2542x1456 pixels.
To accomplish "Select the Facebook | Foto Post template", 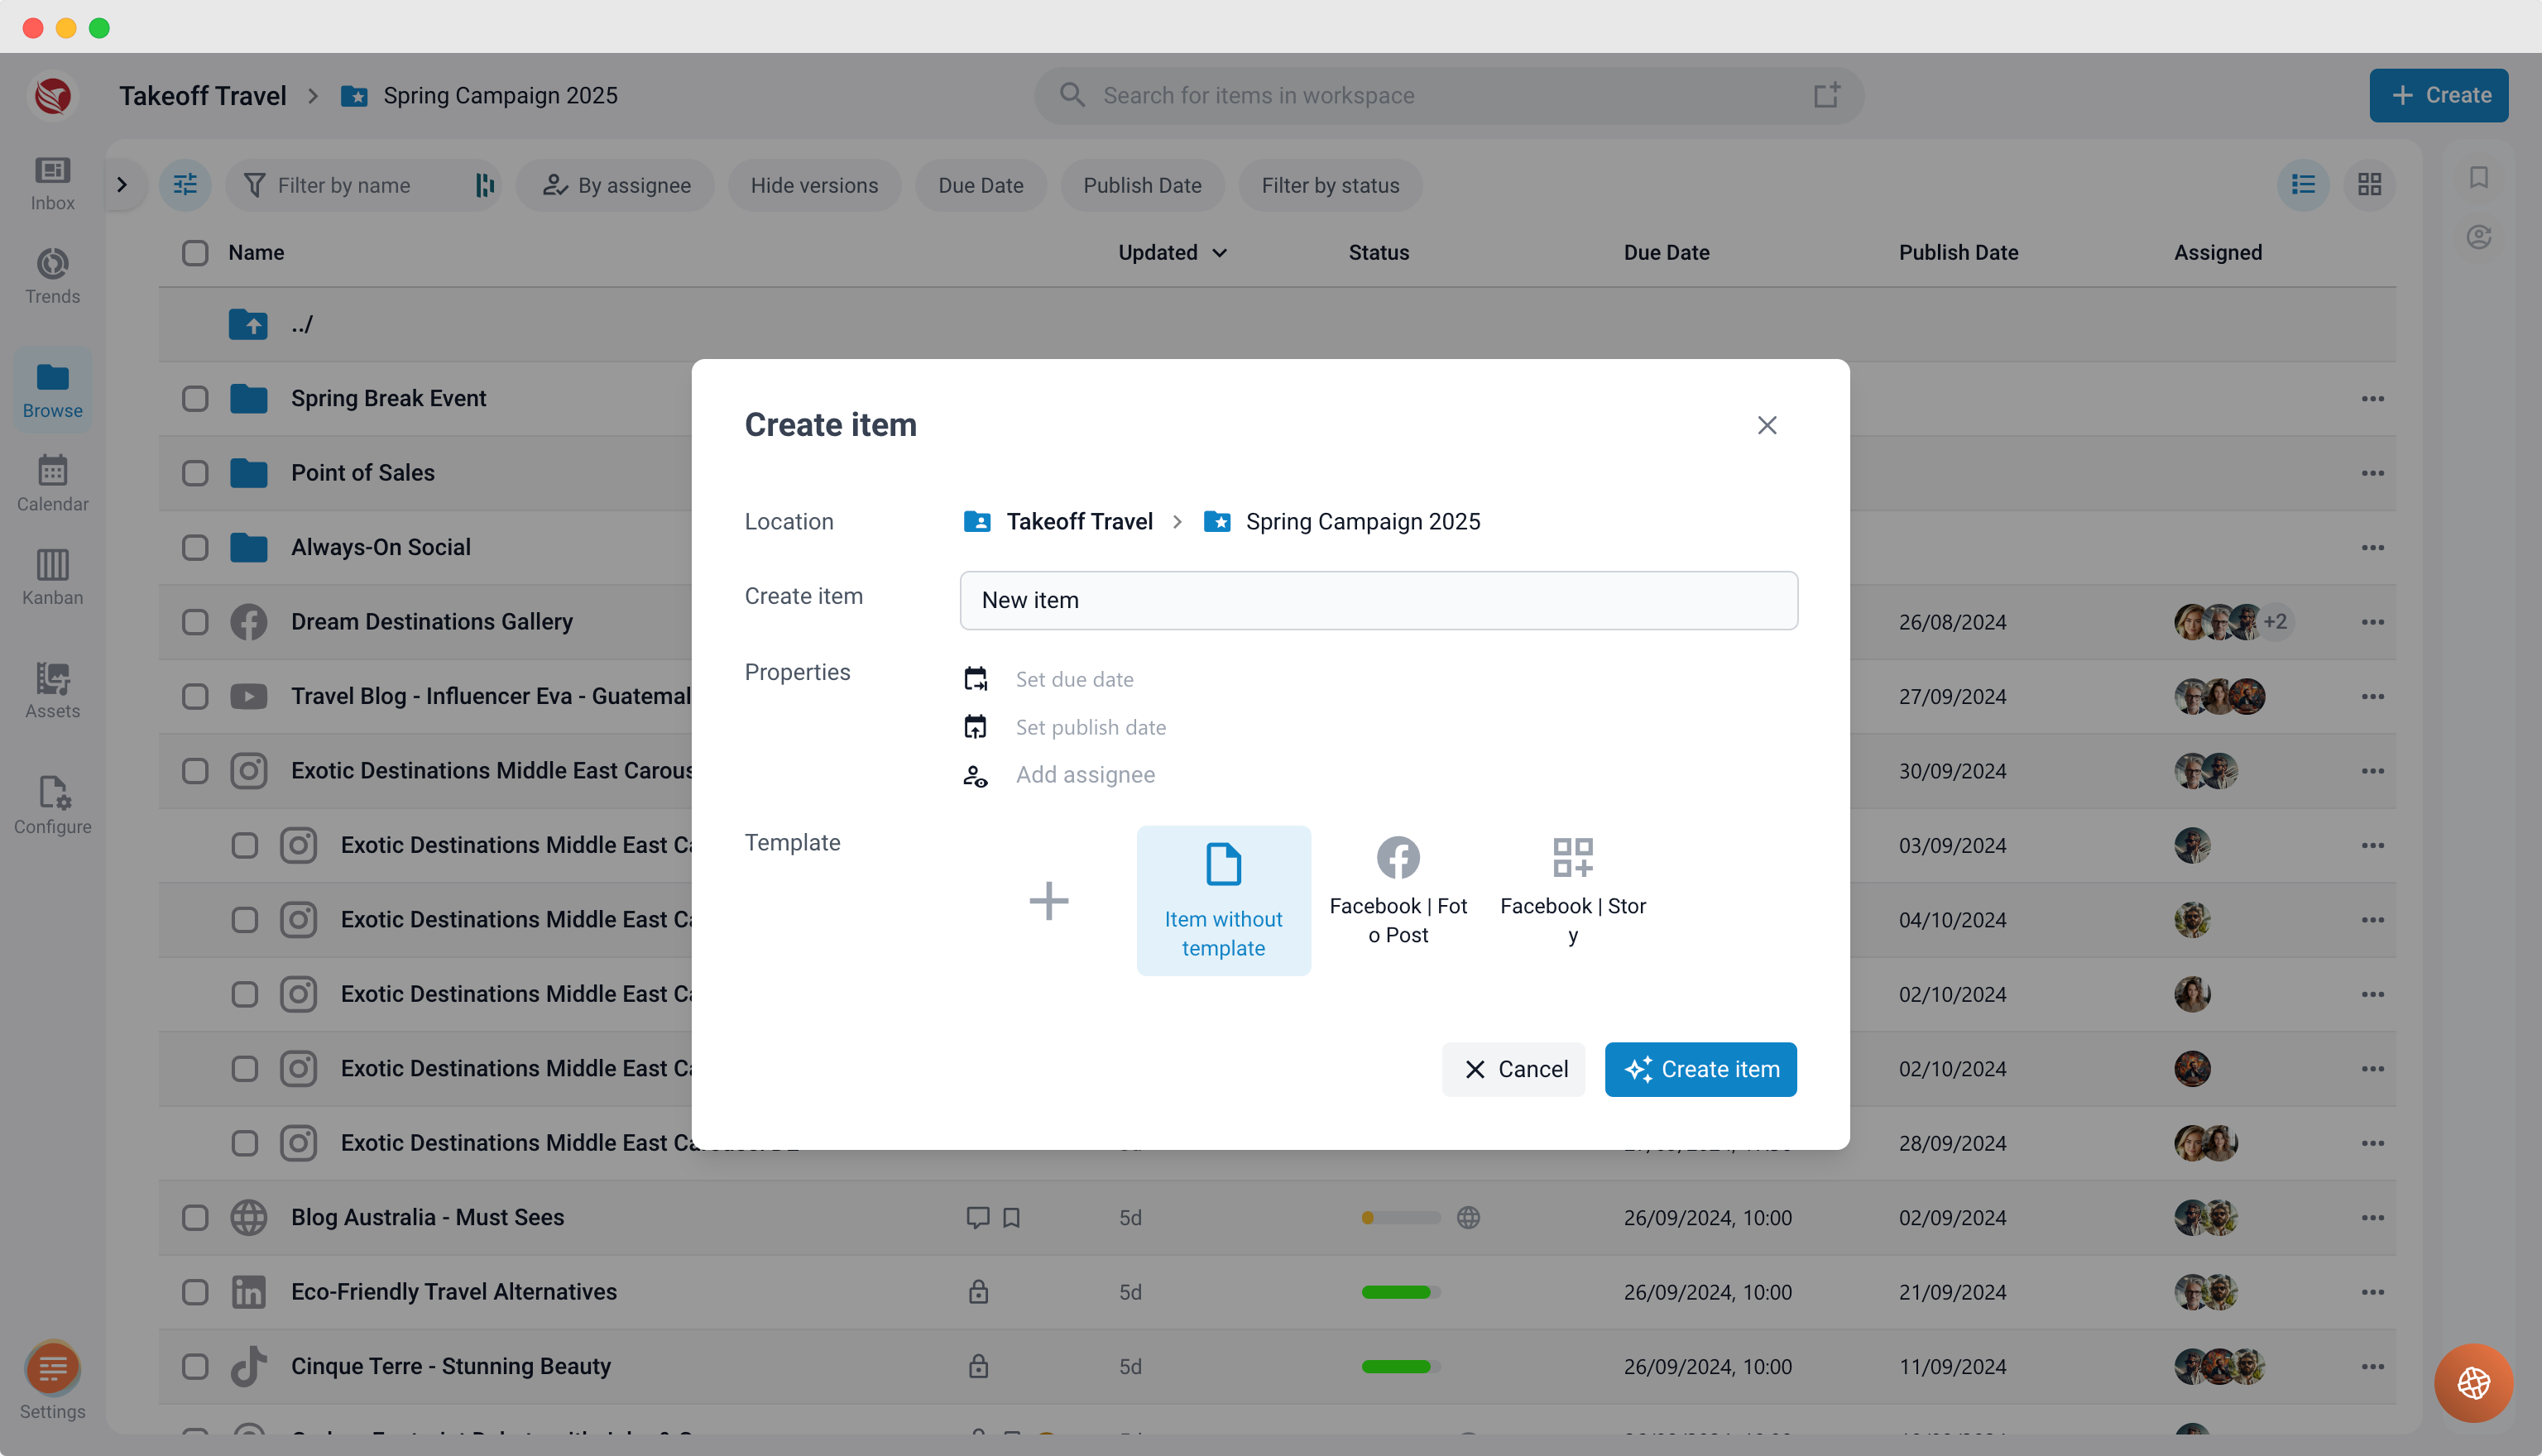I will coord(1398,892).
